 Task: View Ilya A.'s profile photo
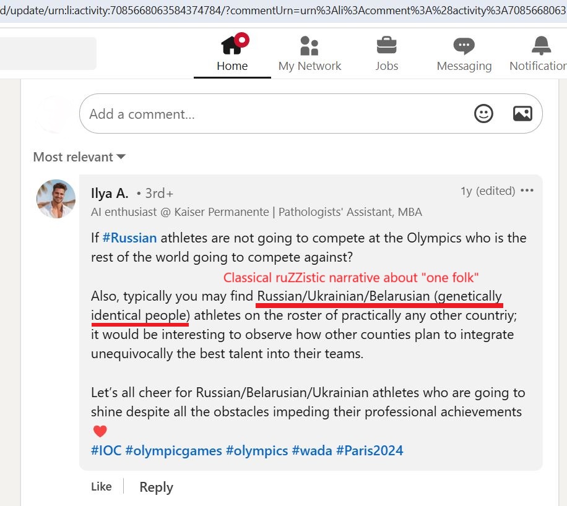coord(56,199)
